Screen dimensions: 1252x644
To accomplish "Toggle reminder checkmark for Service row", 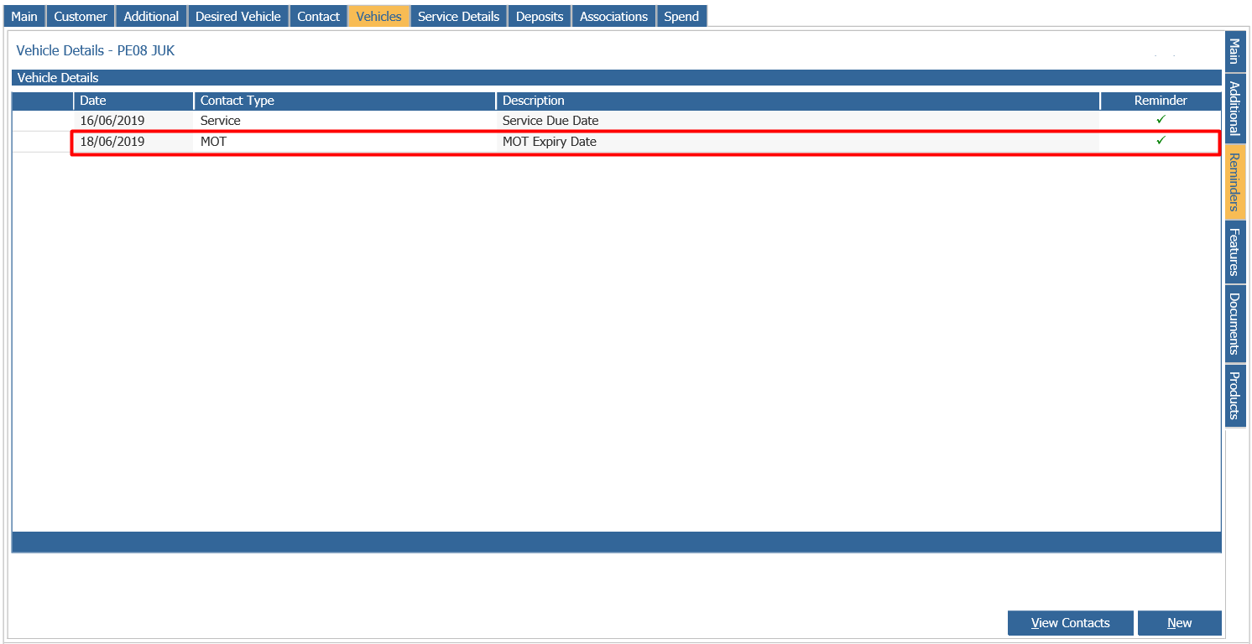I will coord(1161,120).
